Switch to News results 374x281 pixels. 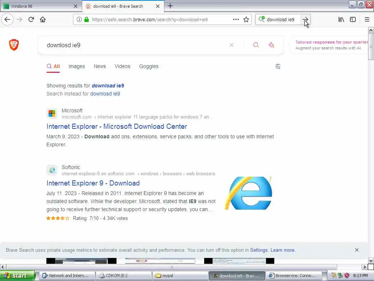[100, 66]
